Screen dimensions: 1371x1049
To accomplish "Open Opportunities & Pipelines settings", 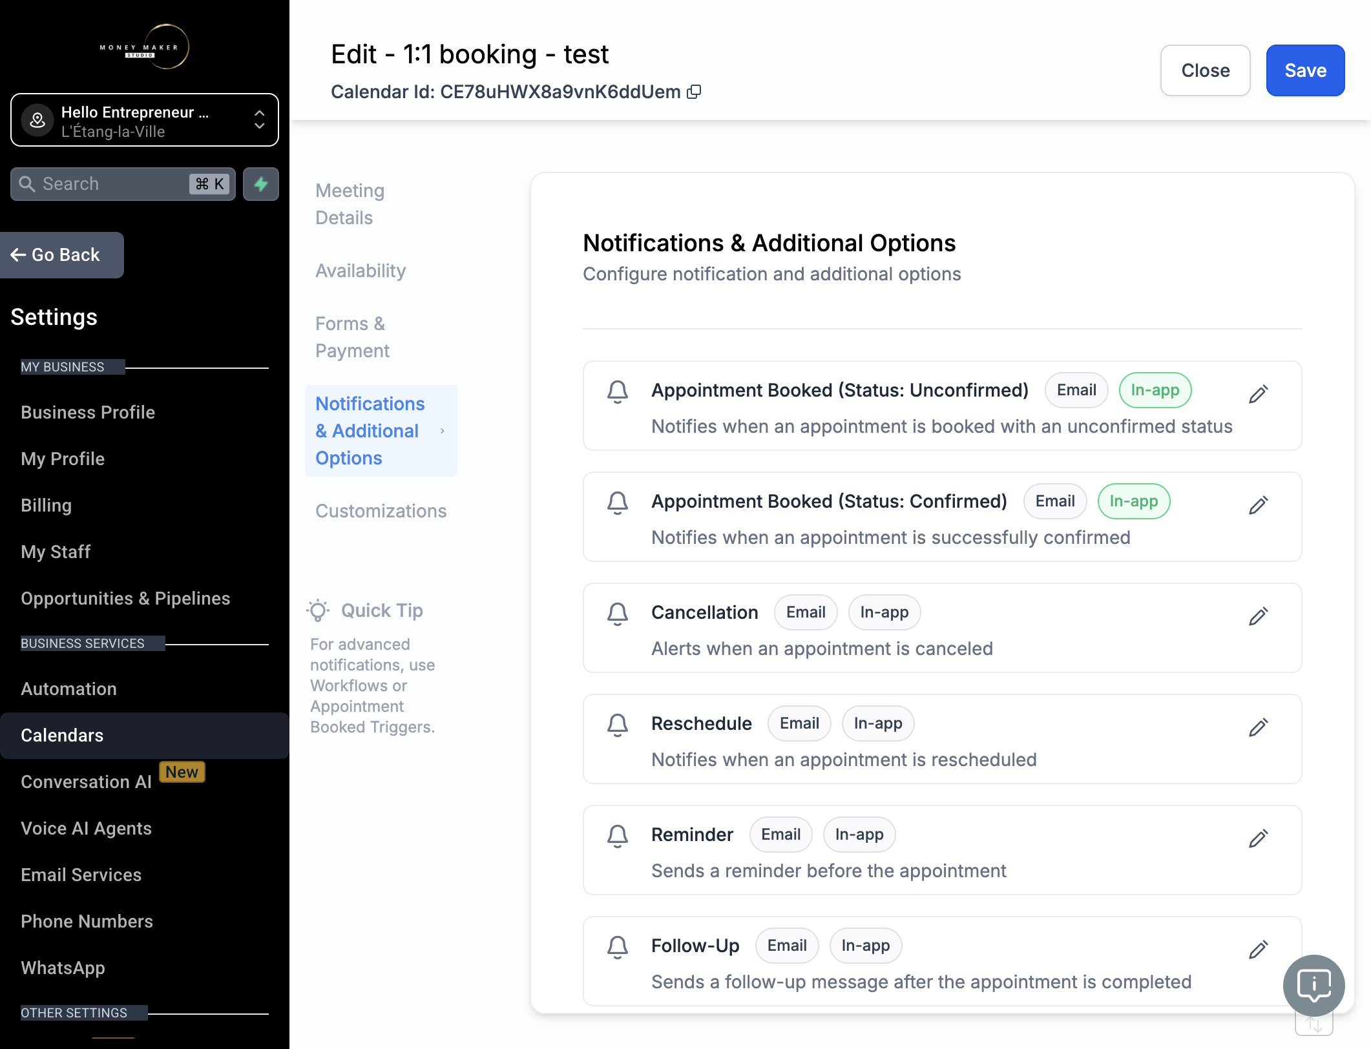I will click(125, 598).
